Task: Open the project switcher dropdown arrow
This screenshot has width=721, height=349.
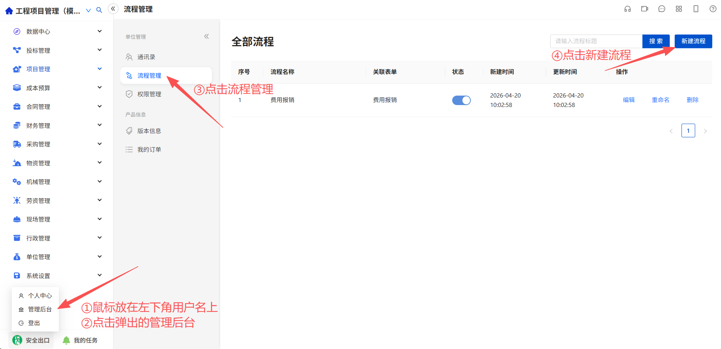Action: (x=88, y=11)
